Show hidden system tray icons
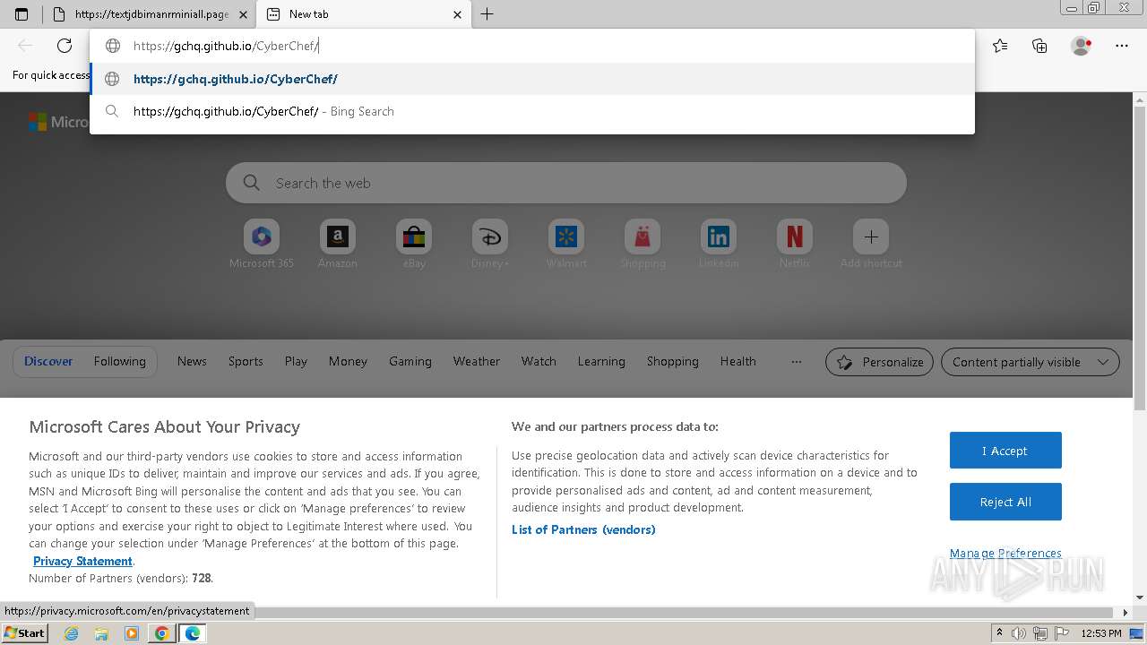Viewport: 1147px width, 645px height. 1000,633
